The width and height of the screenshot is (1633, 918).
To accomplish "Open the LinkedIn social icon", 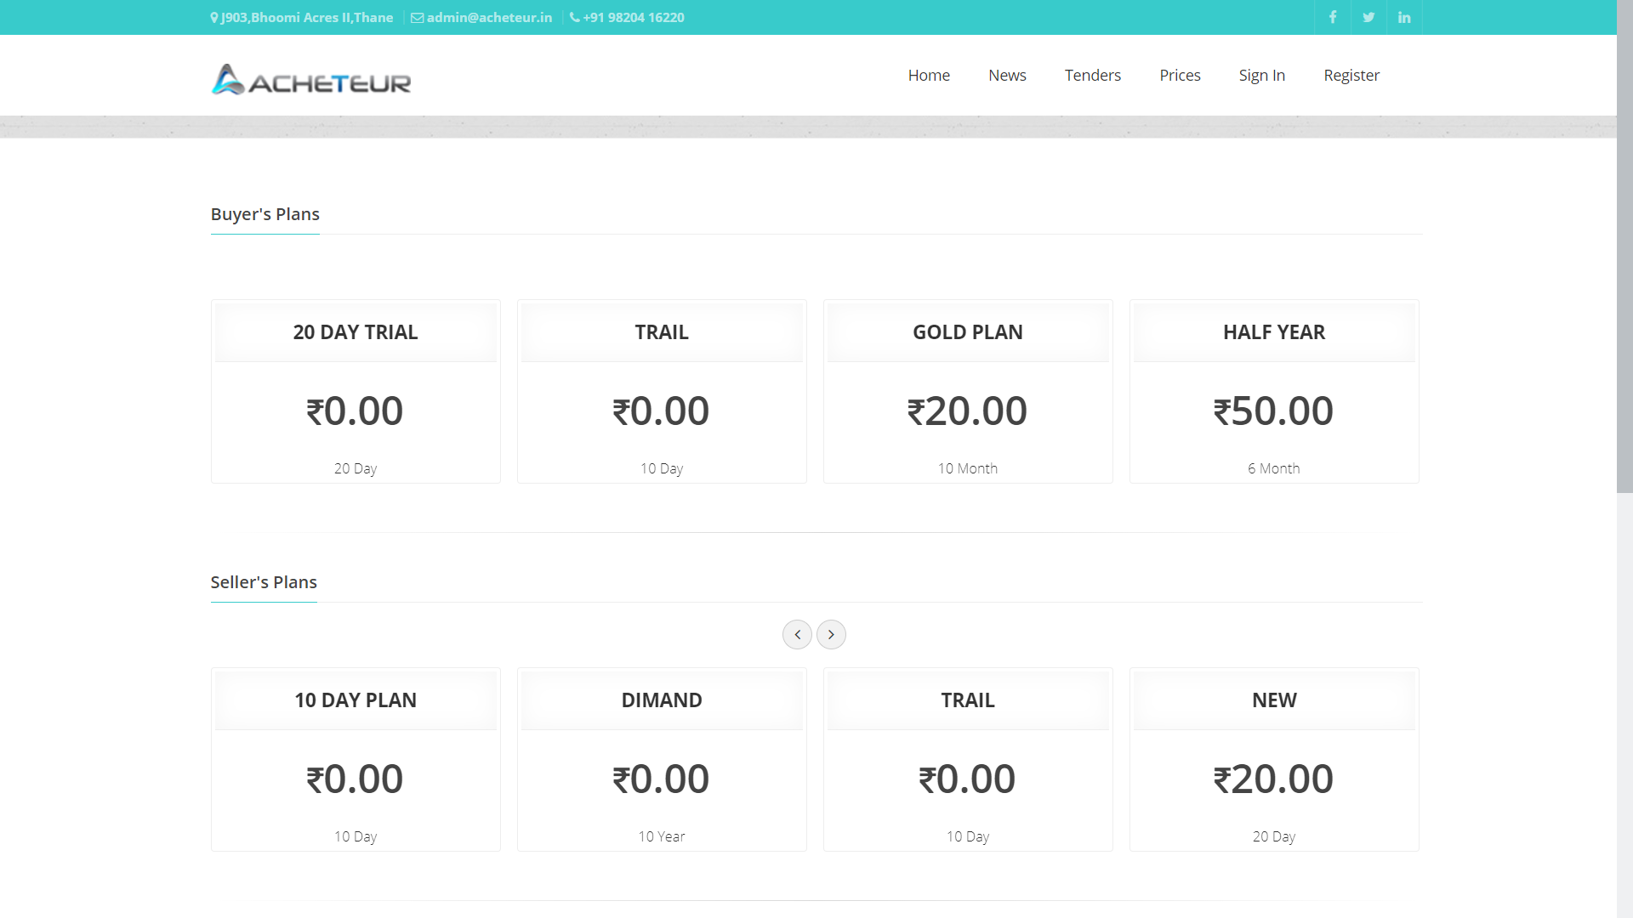I will (1404, 17).
